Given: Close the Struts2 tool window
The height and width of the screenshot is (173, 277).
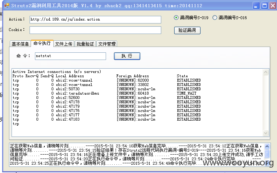Looking at the screenshot, I should point(273,6).
